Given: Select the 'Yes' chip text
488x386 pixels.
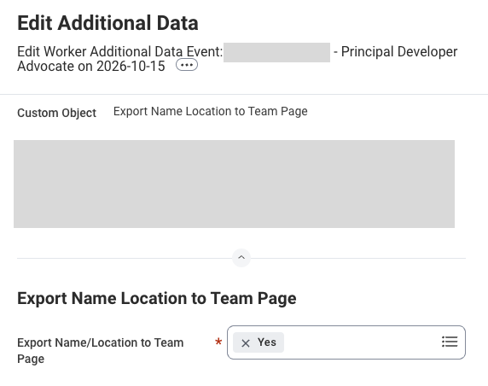Looking at the screenshot, I should 267,342.
